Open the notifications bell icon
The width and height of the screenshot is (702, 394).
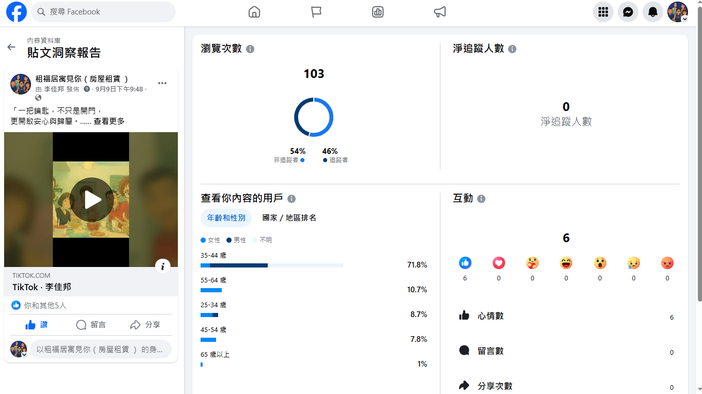[x=652, y=12]
